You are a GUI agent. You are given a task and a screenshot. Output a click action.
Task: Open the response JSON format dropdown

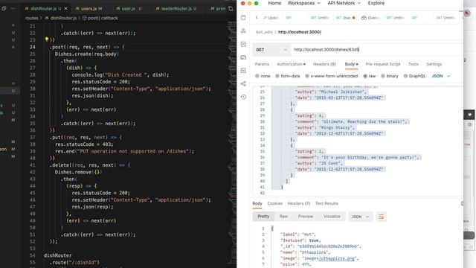360,217
